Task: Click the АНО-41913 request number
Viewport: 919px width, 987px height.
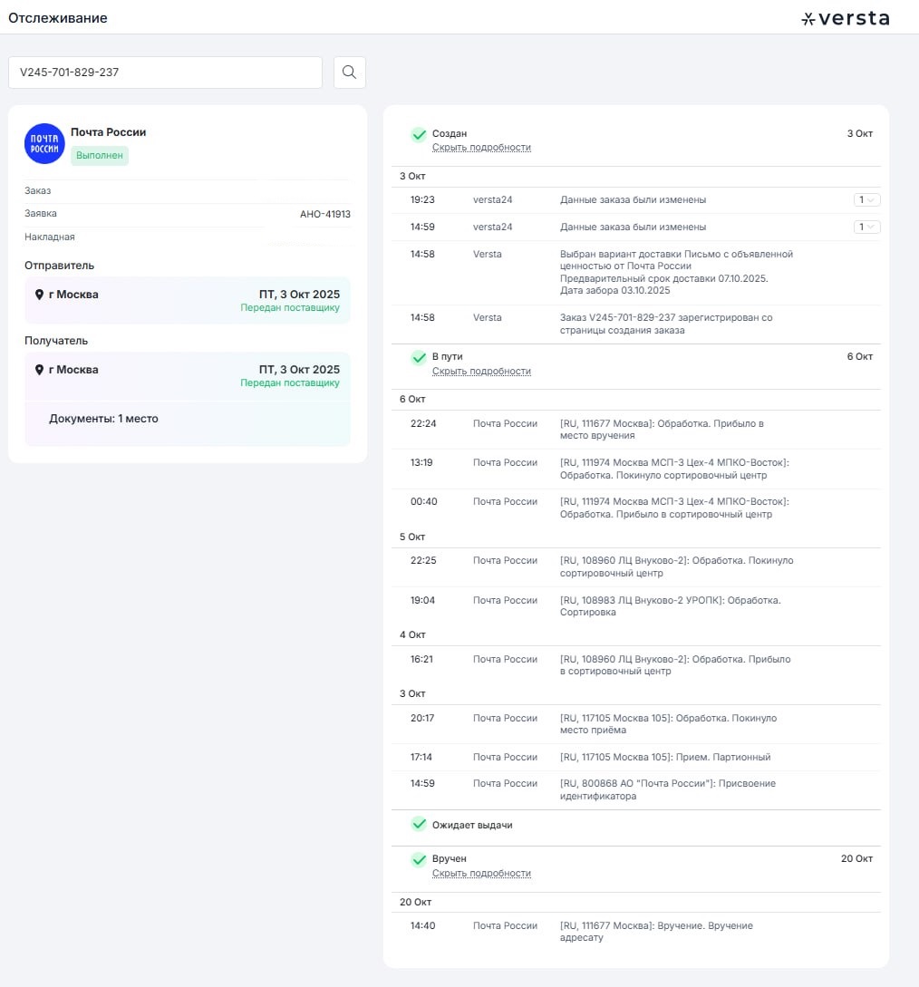Action: pyautogui.click(x=324, y=215)
